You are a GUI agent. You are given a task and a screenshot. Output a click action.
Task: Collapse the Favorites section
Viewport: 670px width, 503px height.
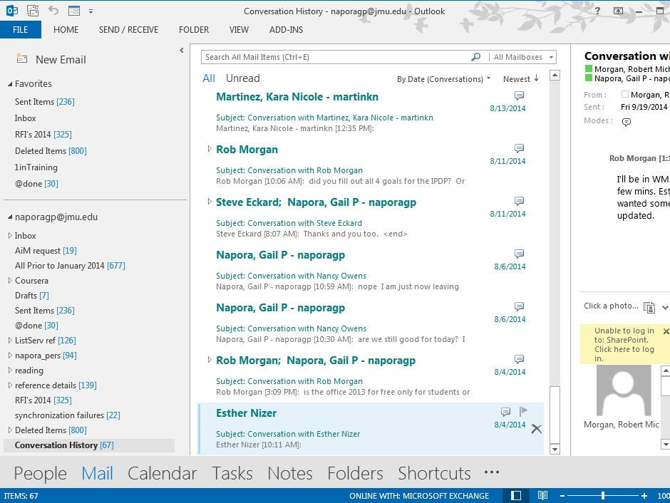coord(10,85)
